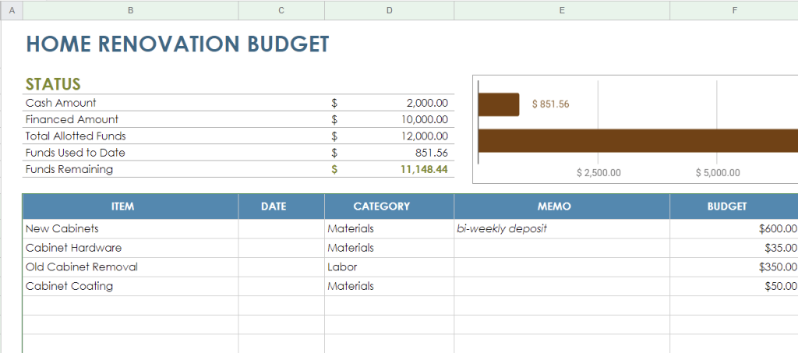Click the $2,500.00 chart axis label

click(x=598, y=173)
